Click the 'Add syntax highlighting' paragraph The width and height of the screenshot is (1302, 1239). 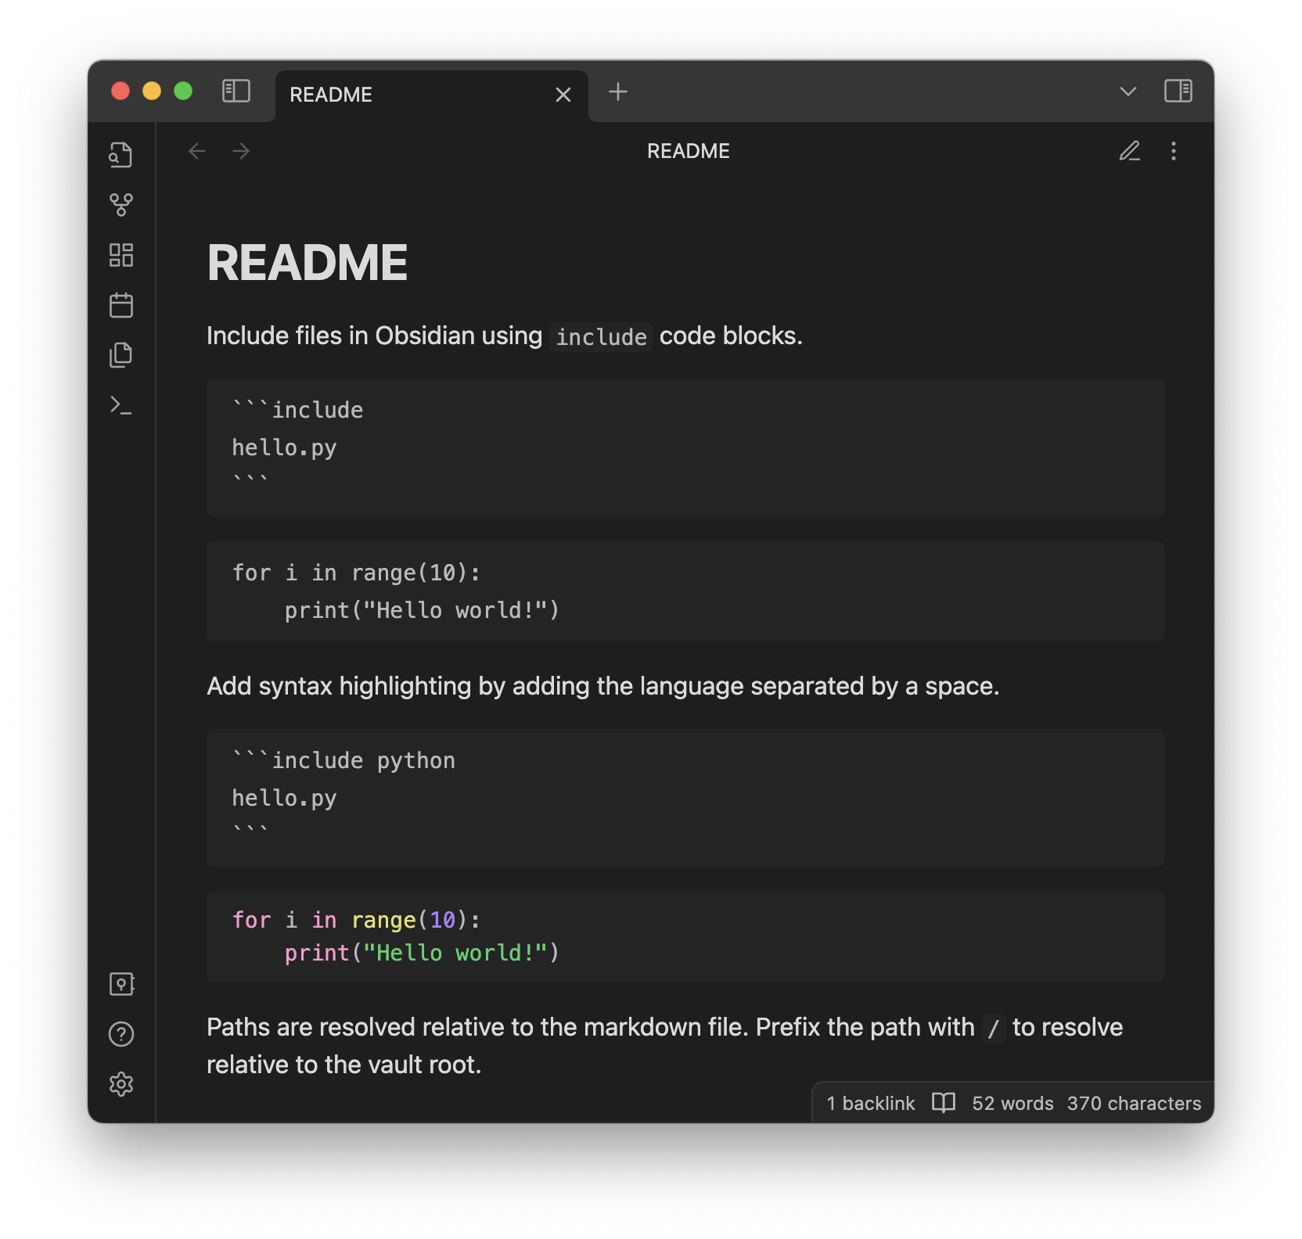click(x=602, y=686)
